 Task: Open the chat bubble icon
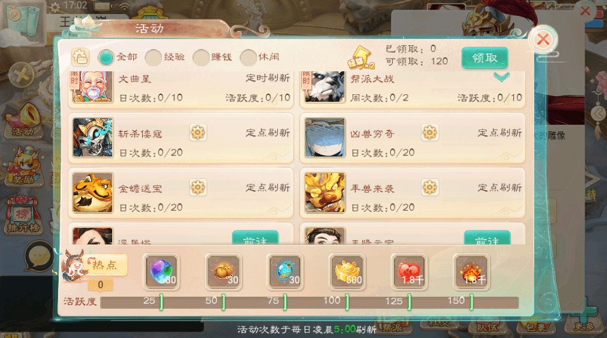point(39,256)
